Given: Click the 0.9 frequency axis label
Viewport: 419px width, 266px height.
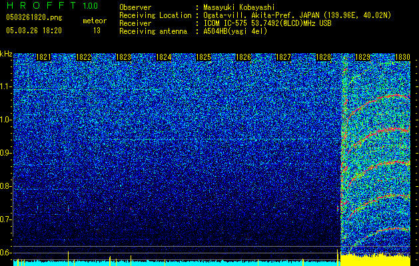Looking at the screenshot, I should click(x=5, y=153).
